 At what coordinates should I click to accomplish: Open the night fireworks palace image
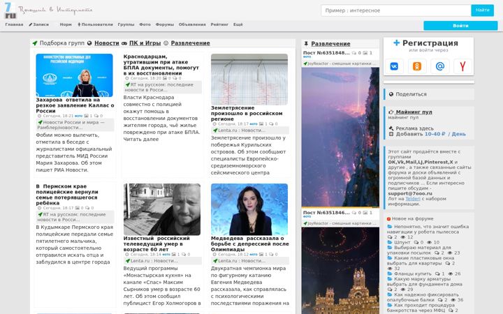[x=340, y=271]
